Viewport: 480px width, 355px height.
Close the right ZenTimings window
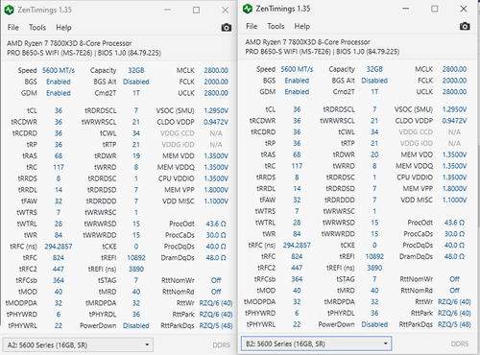click(464, 9)
